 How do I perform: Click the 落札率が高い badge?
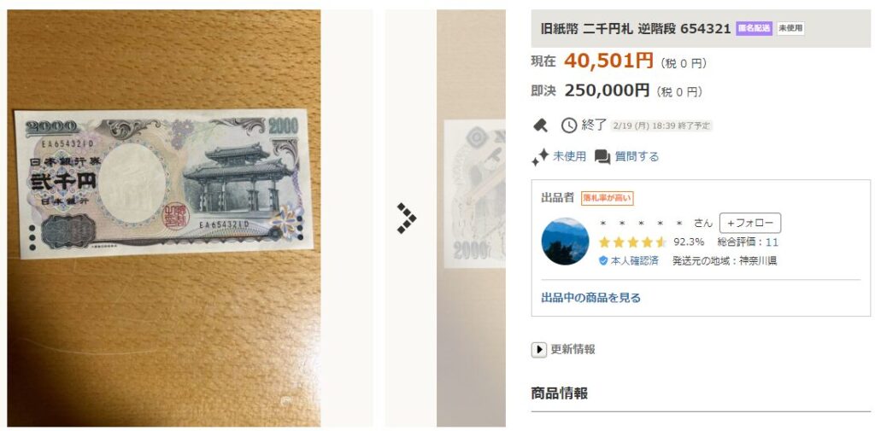[x=608, y=198]
